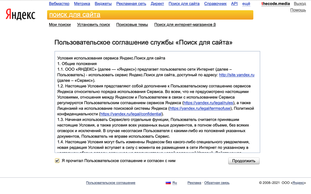Open the Вебмастер link

tap(59, 4)
